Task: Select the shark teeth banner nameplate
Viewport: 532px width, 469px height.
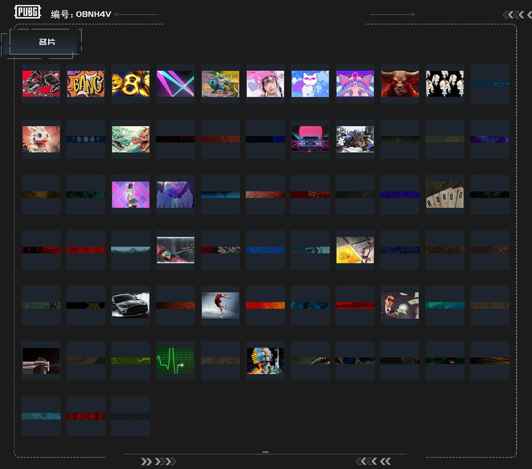Action: tap(310, 361)
